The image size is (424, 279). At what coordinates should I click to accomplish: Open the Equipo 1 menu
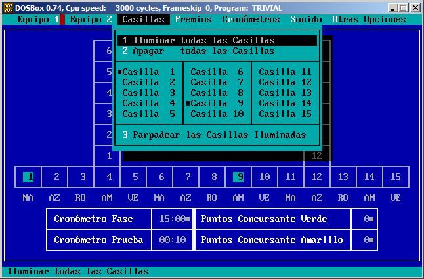click(38, 19)
